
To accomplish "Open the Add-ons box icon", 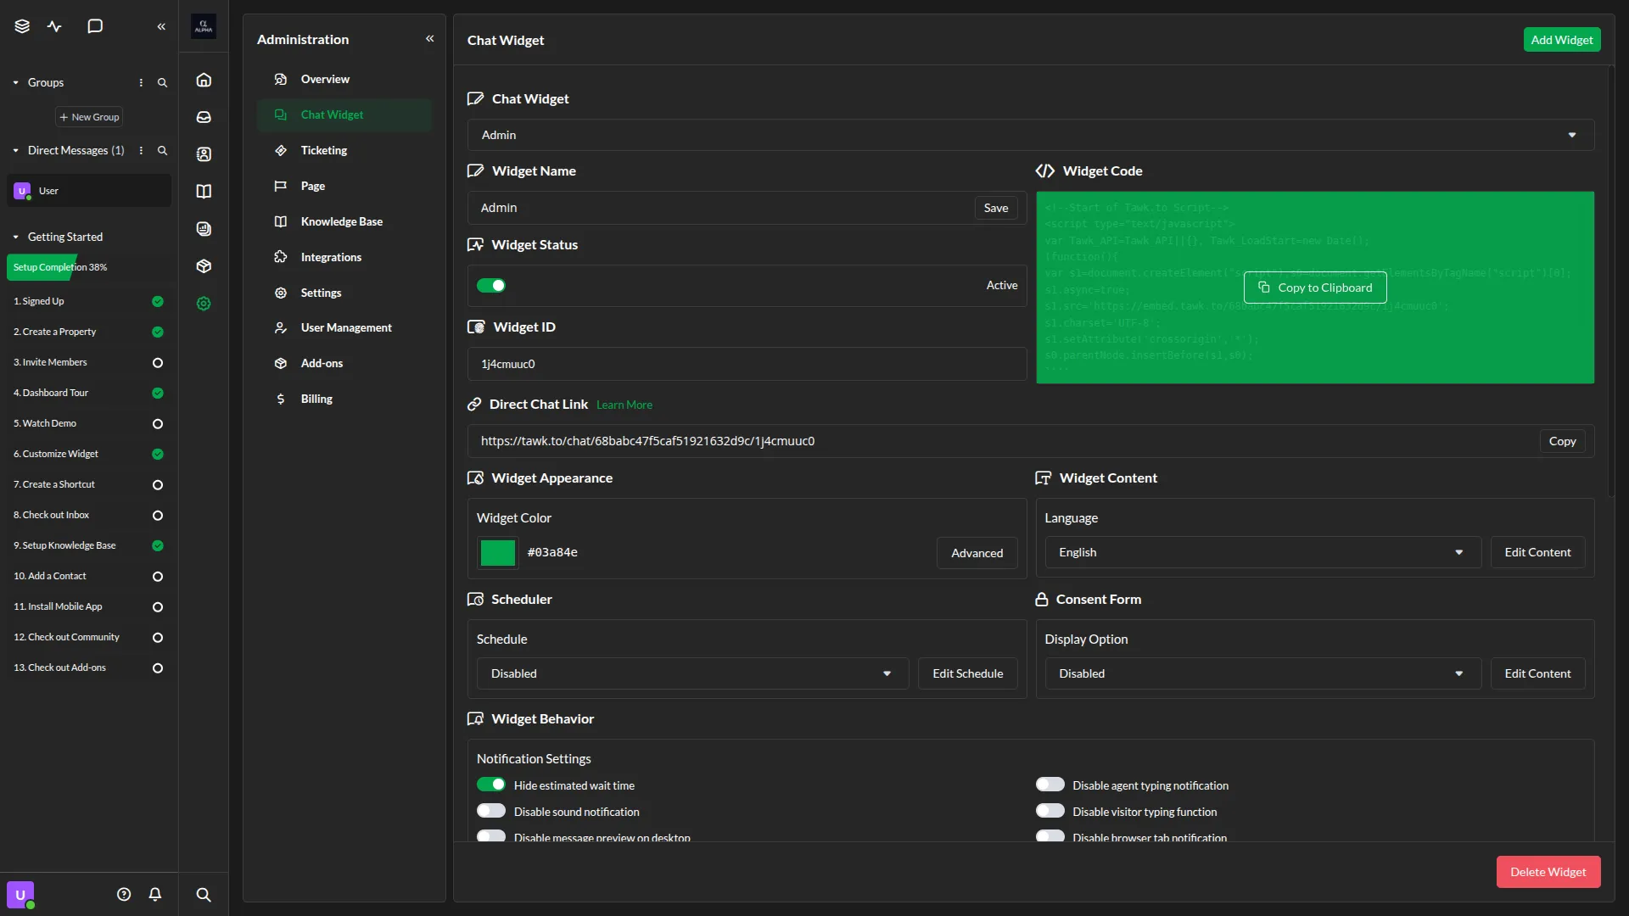I will click(x=204, y=265).
